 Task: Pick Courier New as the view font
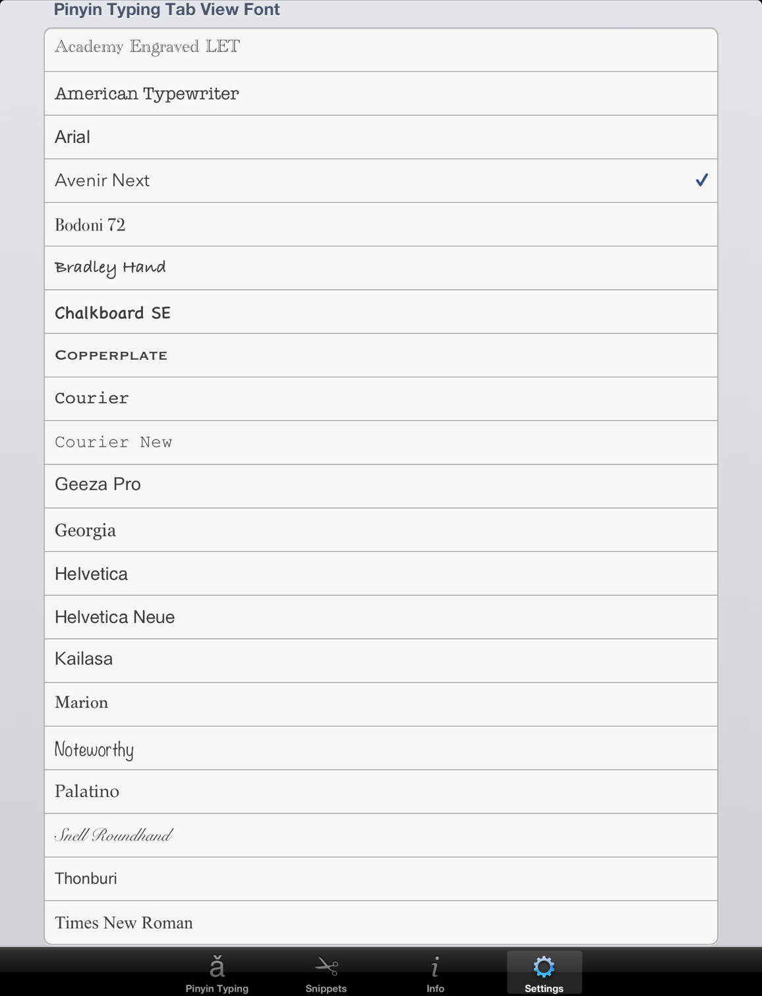pos(381,442)
